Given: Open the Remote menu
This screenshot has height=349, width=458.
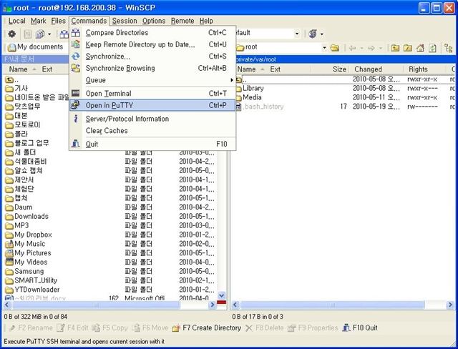Looking at the screenshot, I should point(182,21).
